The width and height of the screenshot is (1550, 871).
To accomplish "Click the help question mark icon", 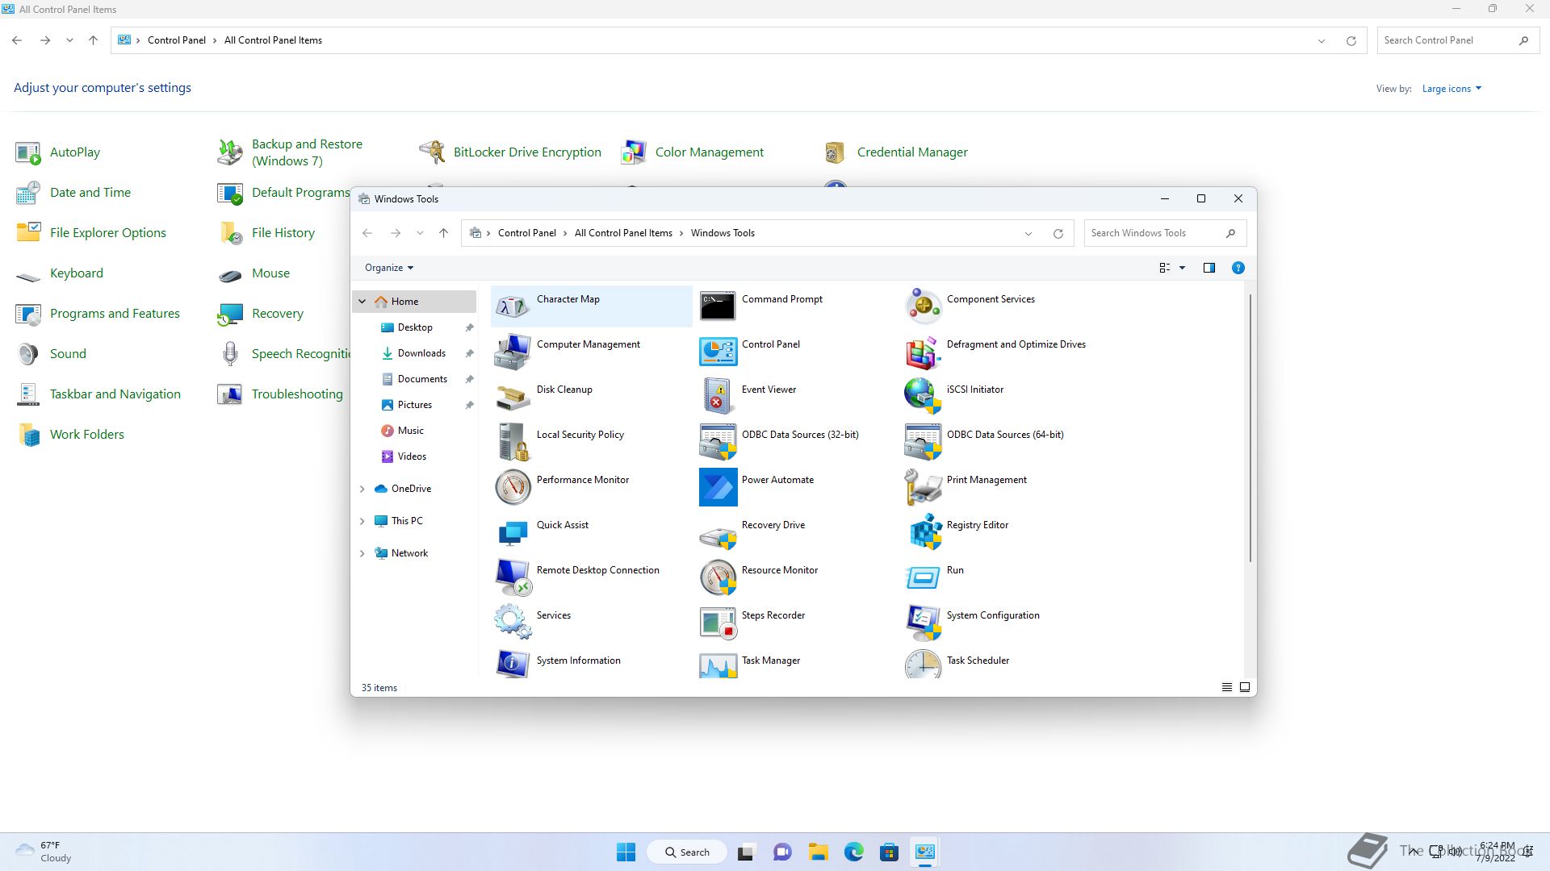I will [x=1238, y=268].
